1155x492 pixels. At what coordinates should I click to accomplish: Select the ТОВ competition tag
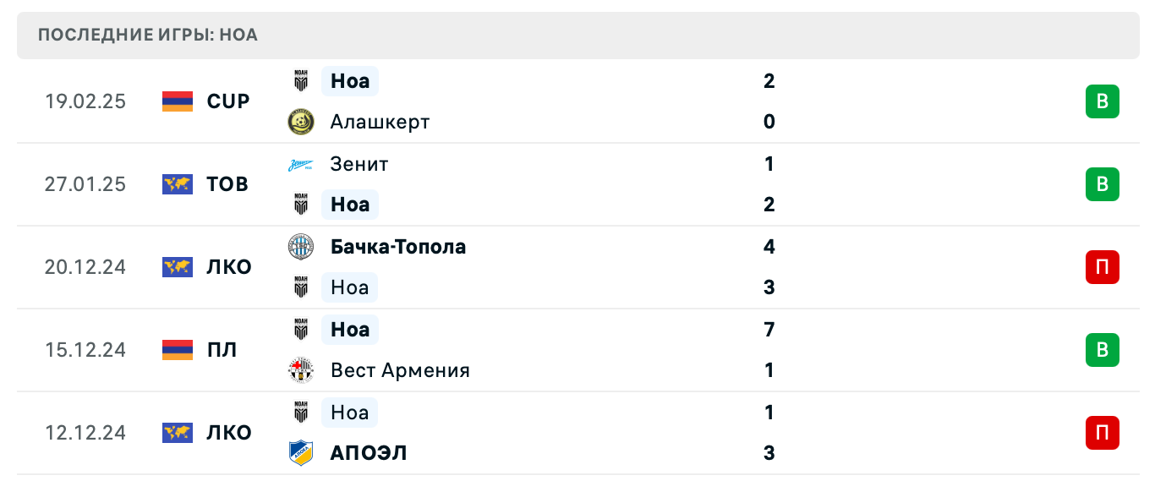(x=227, y=184)
